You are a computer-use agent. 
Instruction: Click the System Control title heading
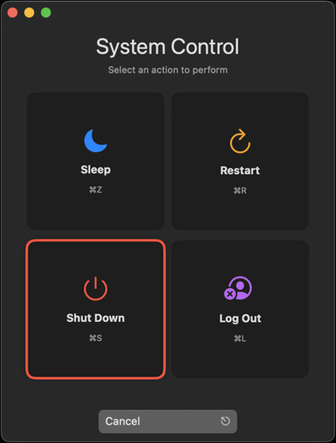(x=168, y=47)
